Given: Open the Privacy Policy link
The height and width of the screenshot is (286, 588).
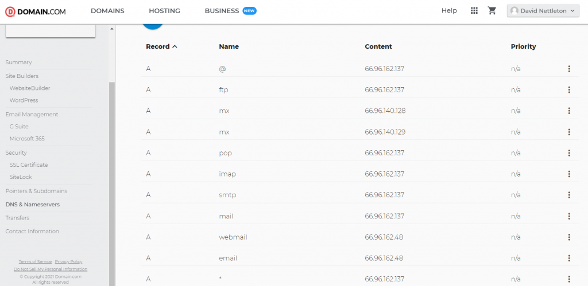Looking at the screenshot, I should [x=68, y=262].
